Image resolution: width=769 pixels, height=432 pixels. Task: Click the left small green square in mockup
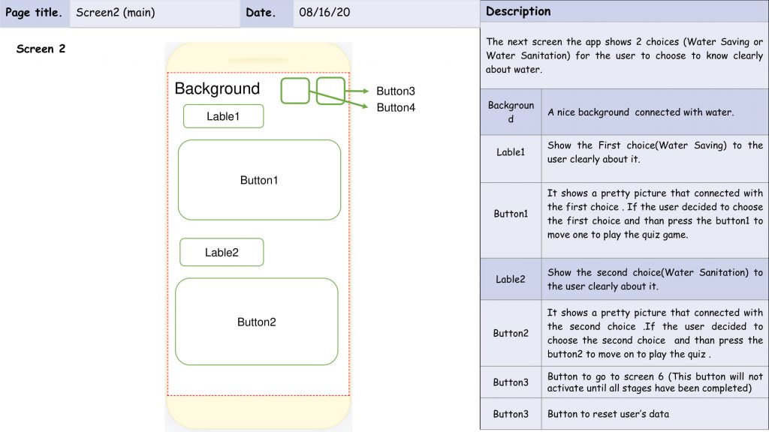(295, 91)
